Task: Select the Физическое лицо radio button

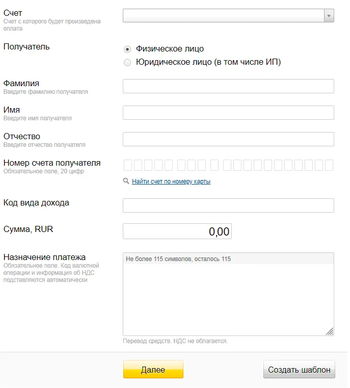Action: (127, 49)
